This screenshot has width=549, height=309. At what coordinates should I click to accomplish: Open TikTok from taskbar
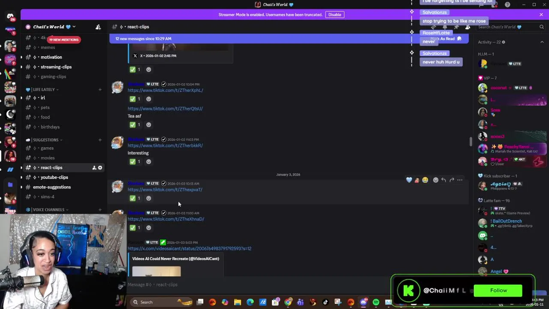(x=326, y=302)
